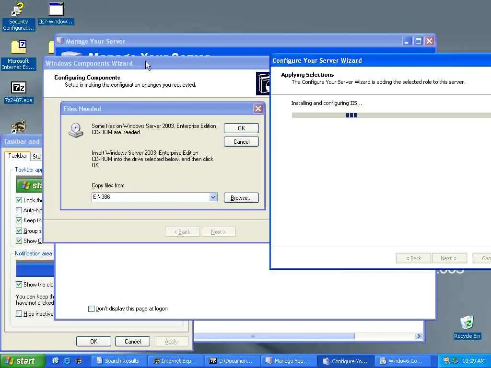The width and height of the screenshot is (491, 368).
Task: Click the horizontal scrollbar right arrow
Action: pyautogui.click(x=419, y=336)
